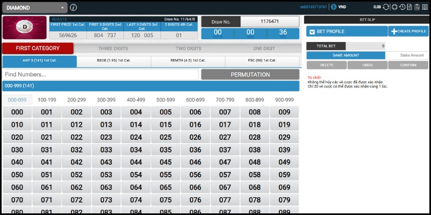Pick number 023
The height and width of the screenshot is (215, 431).
coord(106,138)
